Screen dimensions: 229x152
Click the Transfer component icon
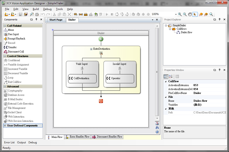(6, 47)
